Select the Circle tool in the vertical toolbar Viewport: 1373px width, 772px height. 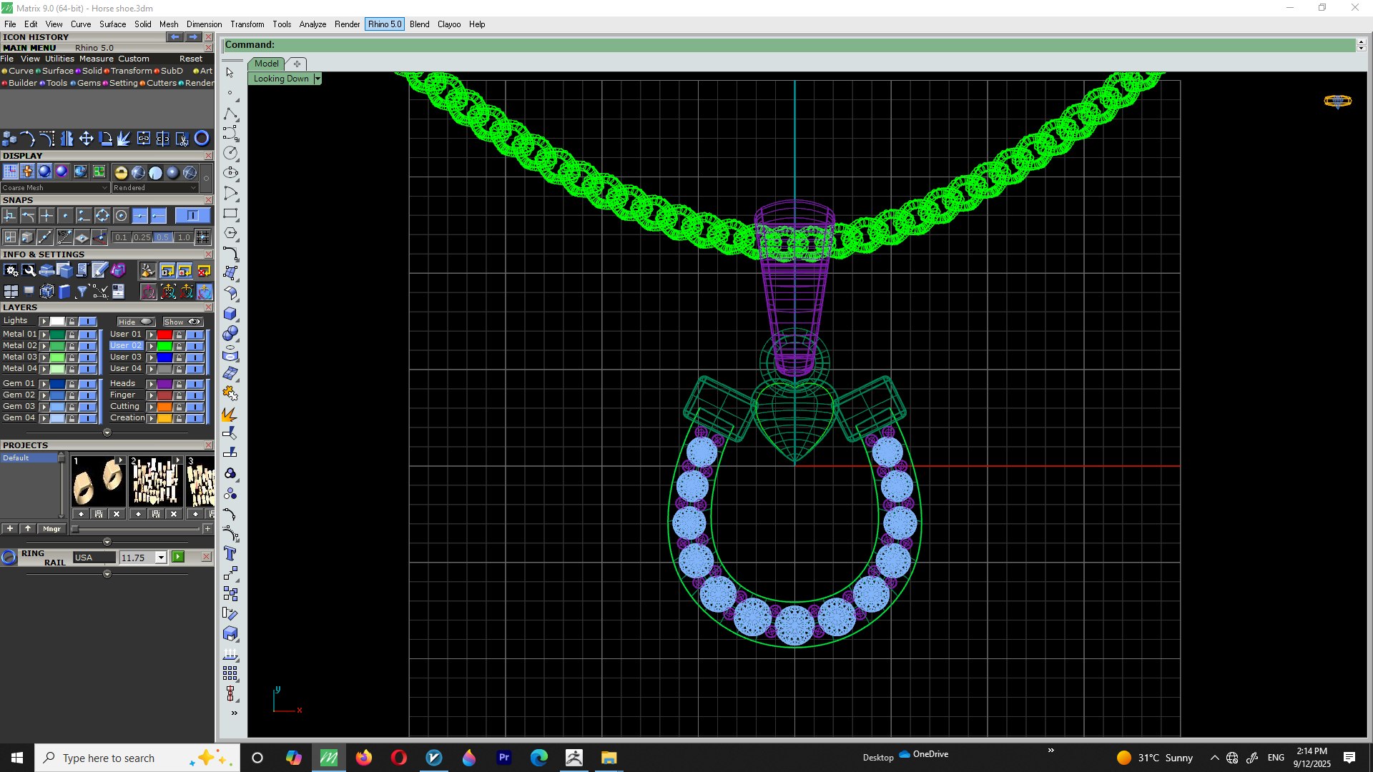coord(230,153)
